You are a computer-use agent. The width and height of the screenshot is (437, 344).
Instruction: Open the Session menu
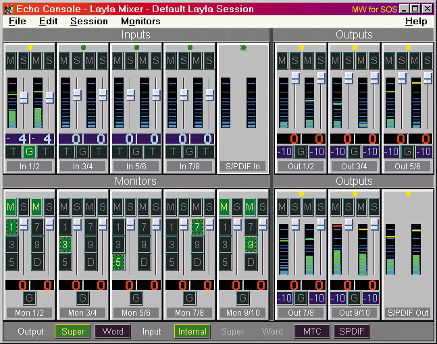88,21
